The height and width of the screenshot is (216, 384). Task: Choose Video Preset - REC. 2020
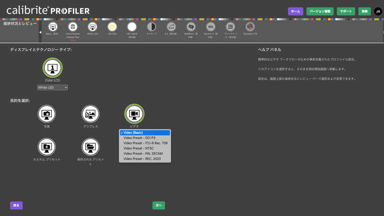[x=145, y=159]
